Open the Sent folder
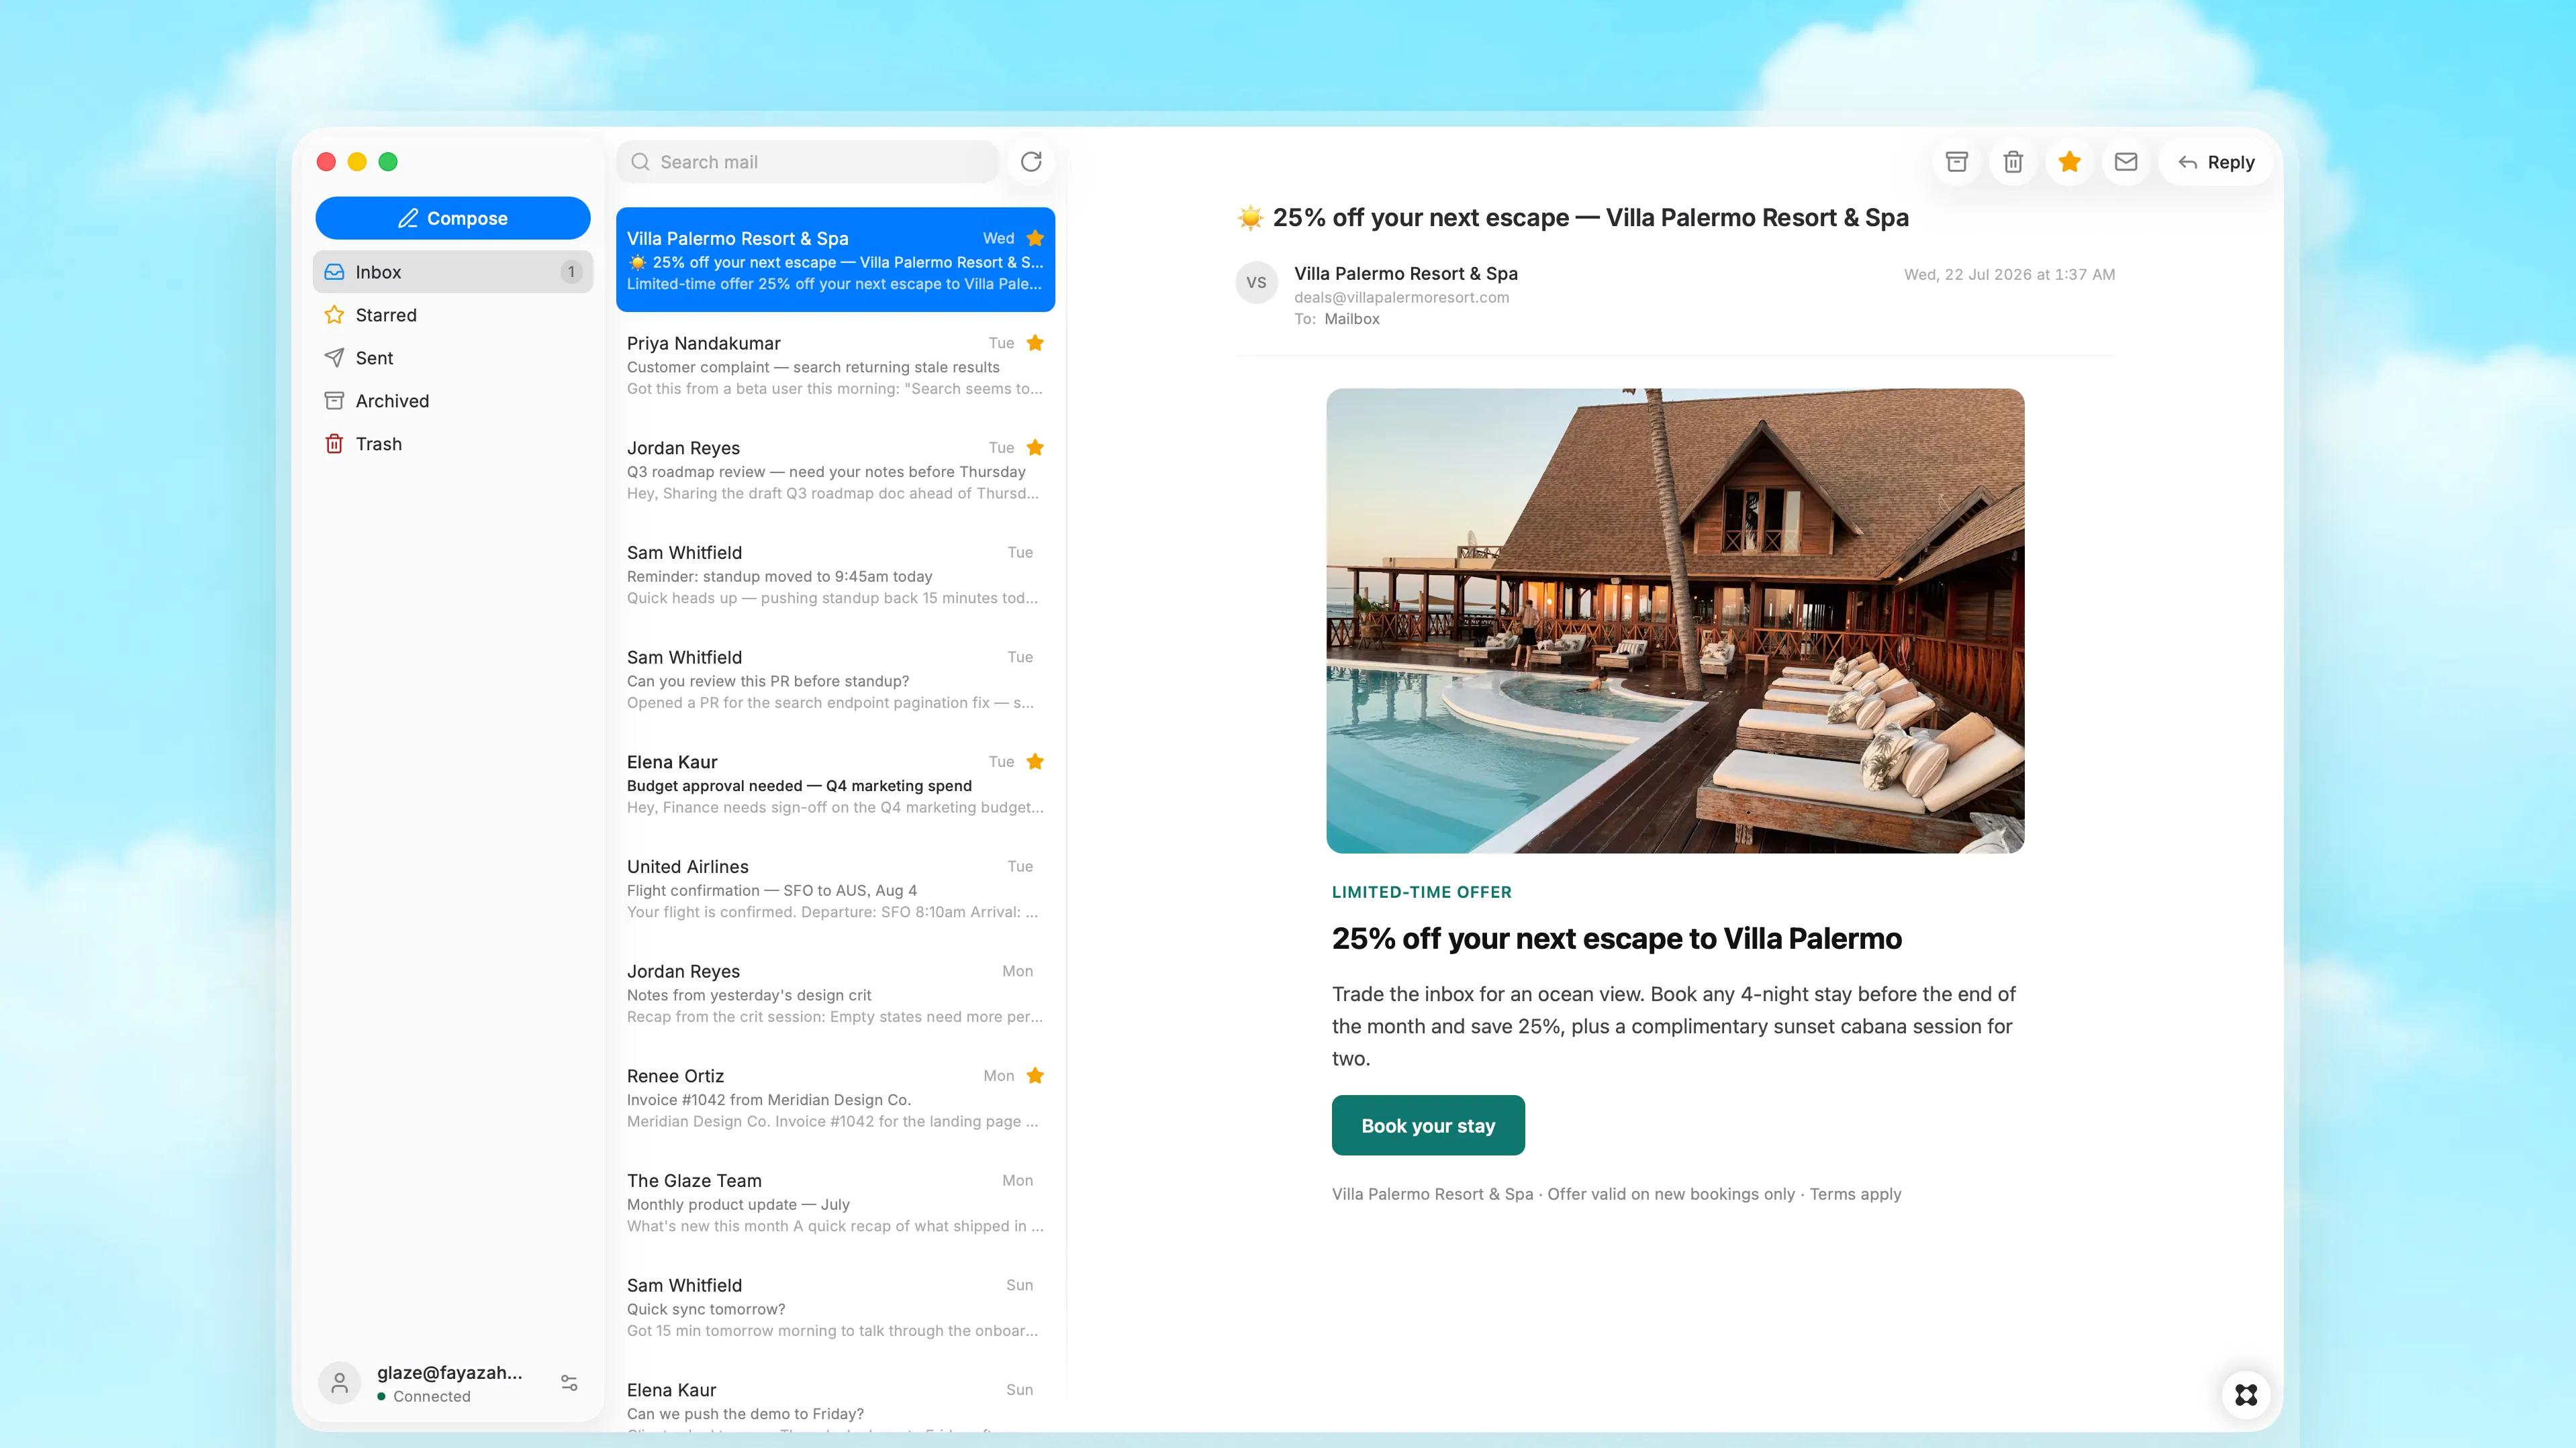This screenshot has height=1448, width=2576. pyautogui.click(x=452, y=358)
